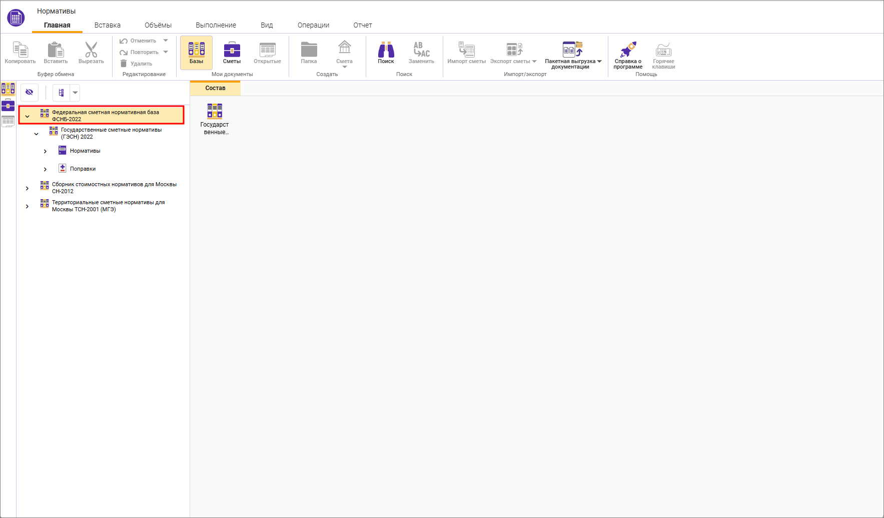Image resolution: width=884 pixels, height=518 pixels.
Task: Expand the Нормативы tree node
Action: [x=45, y=151]
